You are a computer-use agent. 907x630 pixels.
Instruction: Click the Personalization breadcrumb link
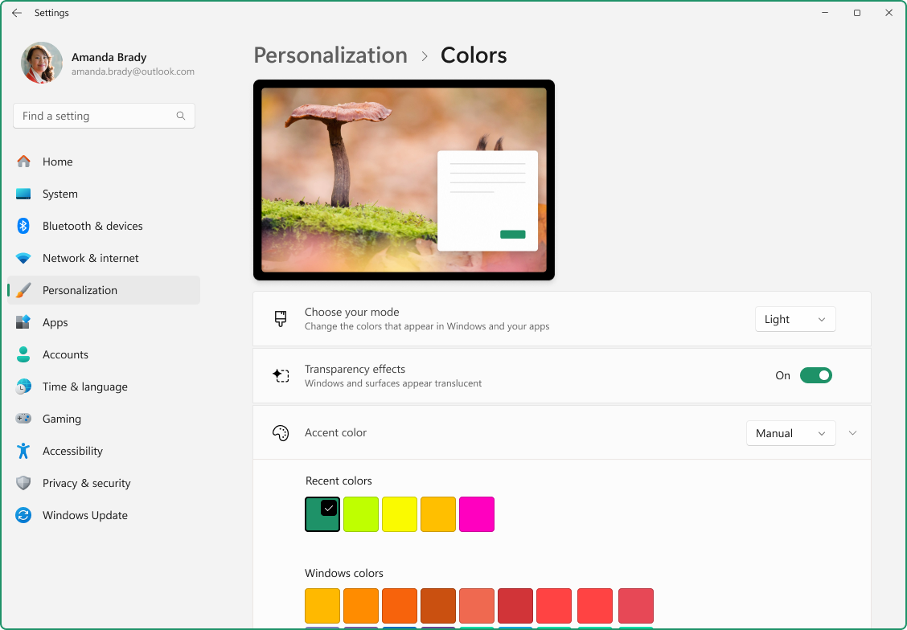[x=330, y=55]
